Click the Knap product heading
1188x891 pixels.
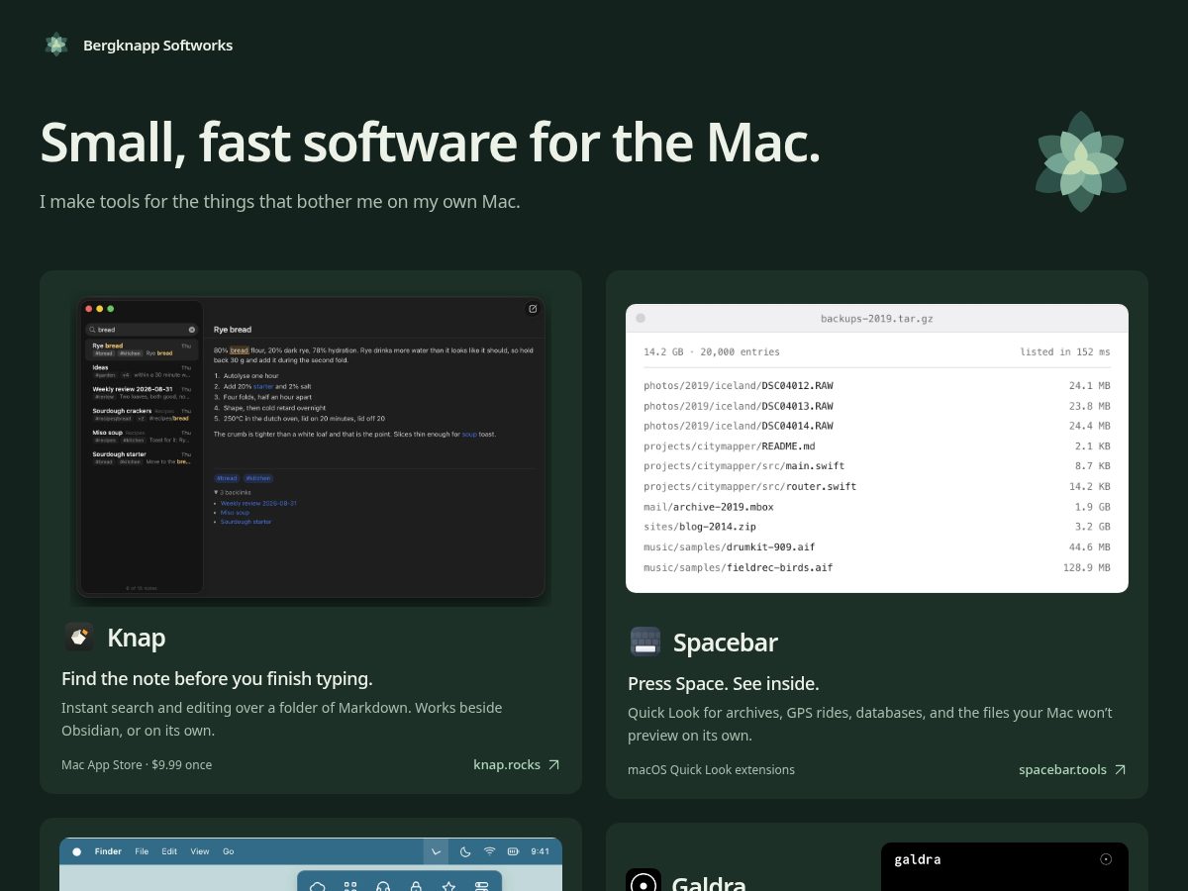tap(137, 638)
